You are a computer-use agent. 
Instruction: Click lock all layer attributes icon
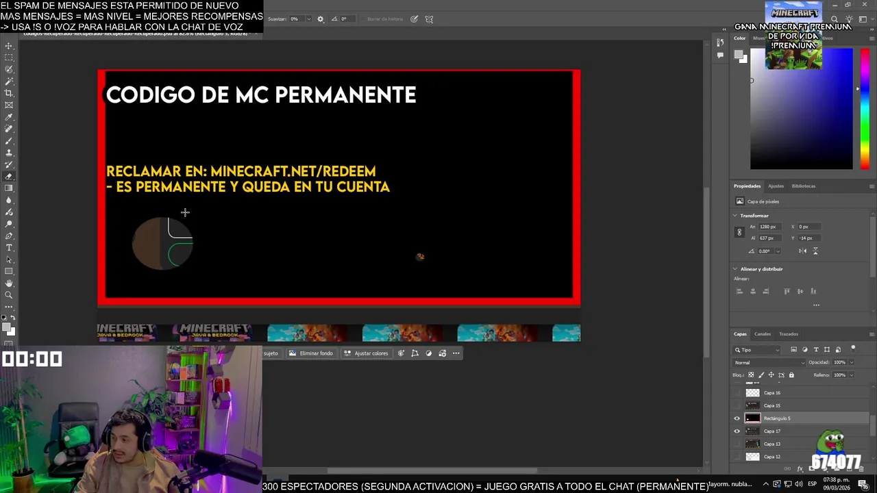point(791,375)
